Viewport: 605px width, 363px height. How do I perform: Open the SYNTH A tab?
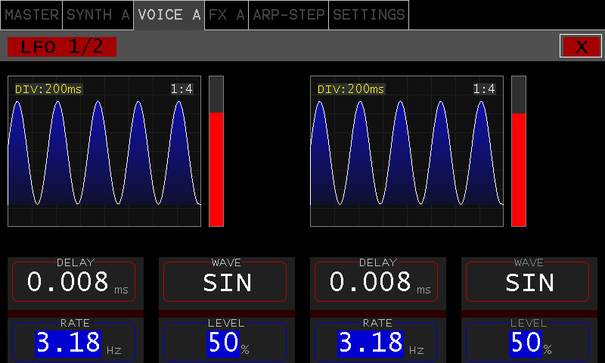[x=98, y=15]
